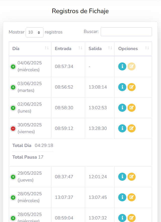Edit the 30/05/2025 (viernes) record
The image size is (161, 222).
132,128
